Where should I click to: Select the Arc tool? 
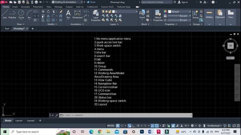pos(29,14)
